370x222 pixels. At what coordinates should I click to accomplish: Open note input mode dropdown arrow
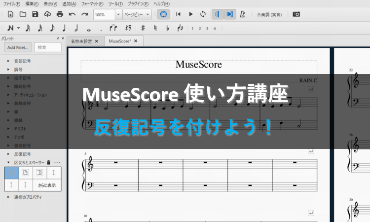pyautogui.click(x=18, y=28)
